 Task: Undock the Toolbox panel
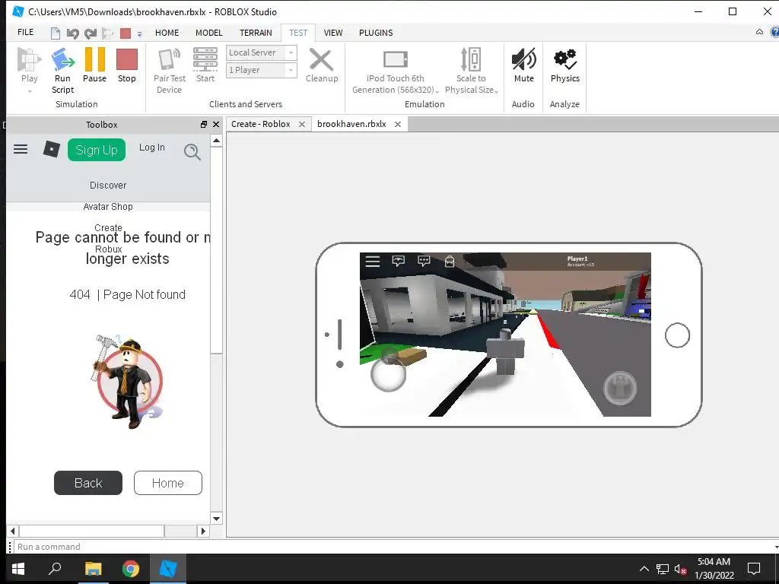pyautogui.click(x=204, y=125)
